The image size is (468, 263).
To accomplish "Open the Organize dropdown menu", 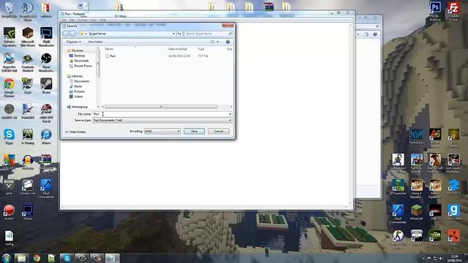I will 73,42.
